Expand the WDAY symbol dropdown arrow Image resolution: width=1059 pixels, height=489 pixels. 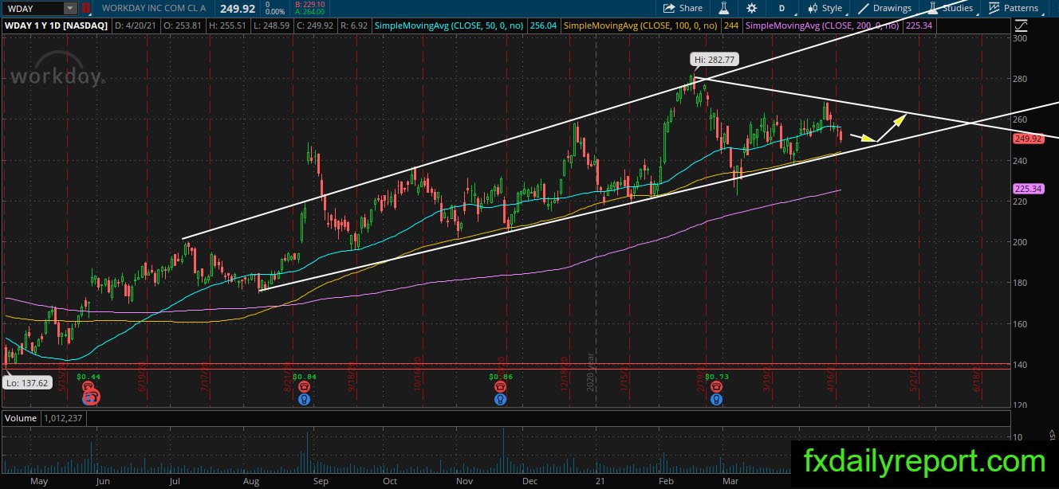tap(70, 8)
